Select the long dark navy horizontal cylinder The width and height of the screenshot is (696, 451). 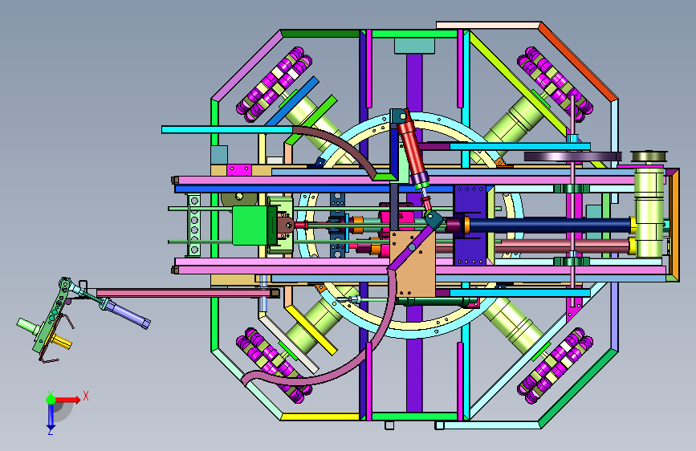548,225
